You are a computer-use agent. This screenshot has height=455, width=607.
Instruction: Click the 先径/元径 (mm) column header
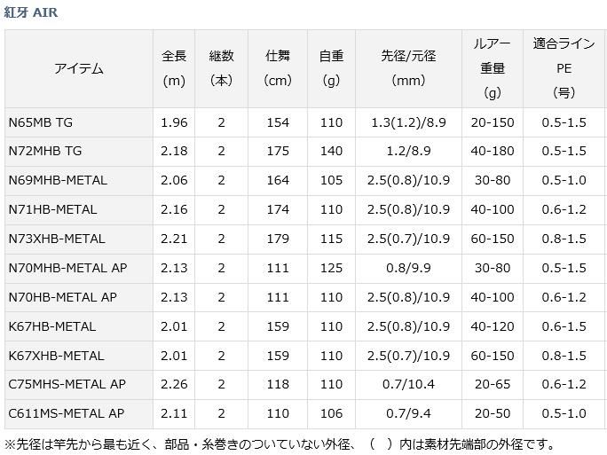[408, 68]
